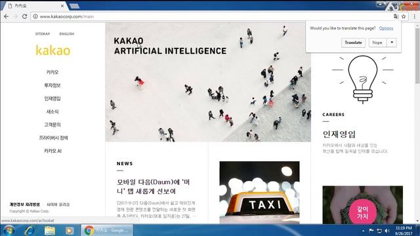420x236 pixels.
Task: Open the Daum news headline article
Action: 154,186
